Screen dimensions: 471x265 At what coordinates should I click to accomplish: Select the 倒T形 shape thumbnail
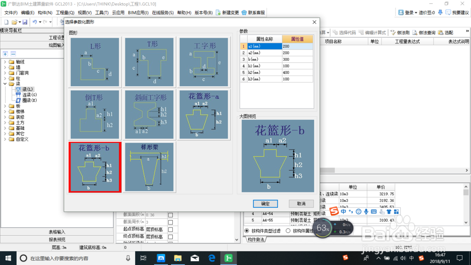pyautogui.click(x=95, y=115)
